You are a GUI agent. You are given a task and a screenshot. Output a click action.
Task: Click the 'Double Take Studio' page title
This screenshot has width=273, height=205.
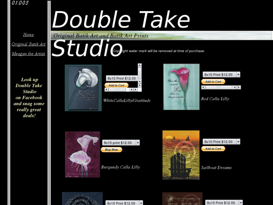coord(121,33)
